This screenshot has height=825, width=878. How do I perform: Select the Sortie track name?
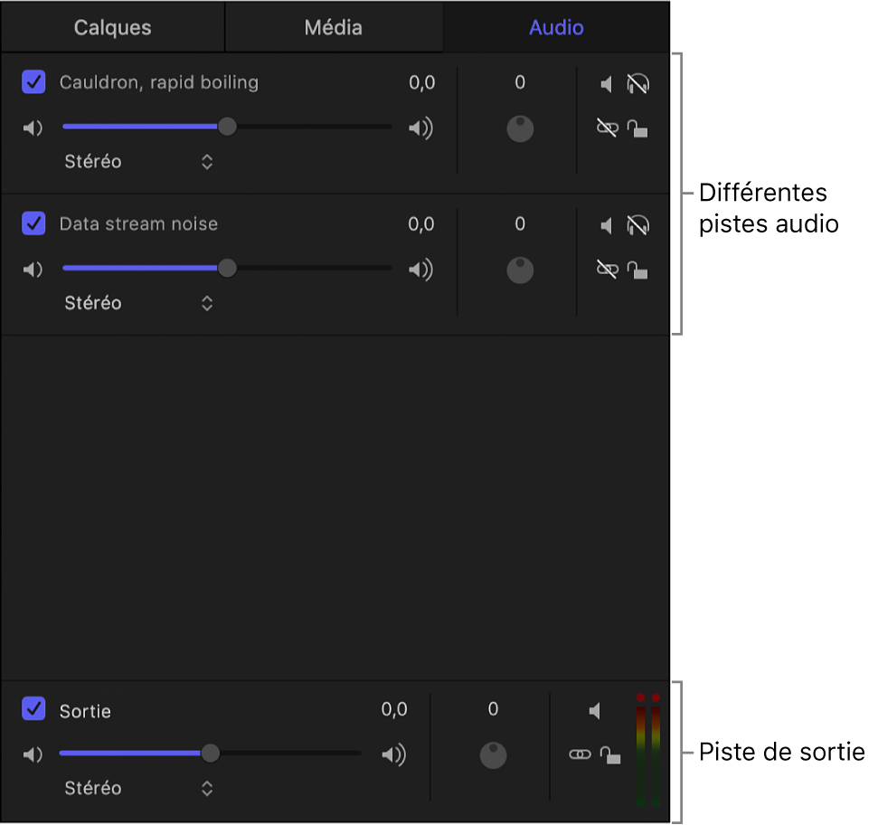pos(85,712)
